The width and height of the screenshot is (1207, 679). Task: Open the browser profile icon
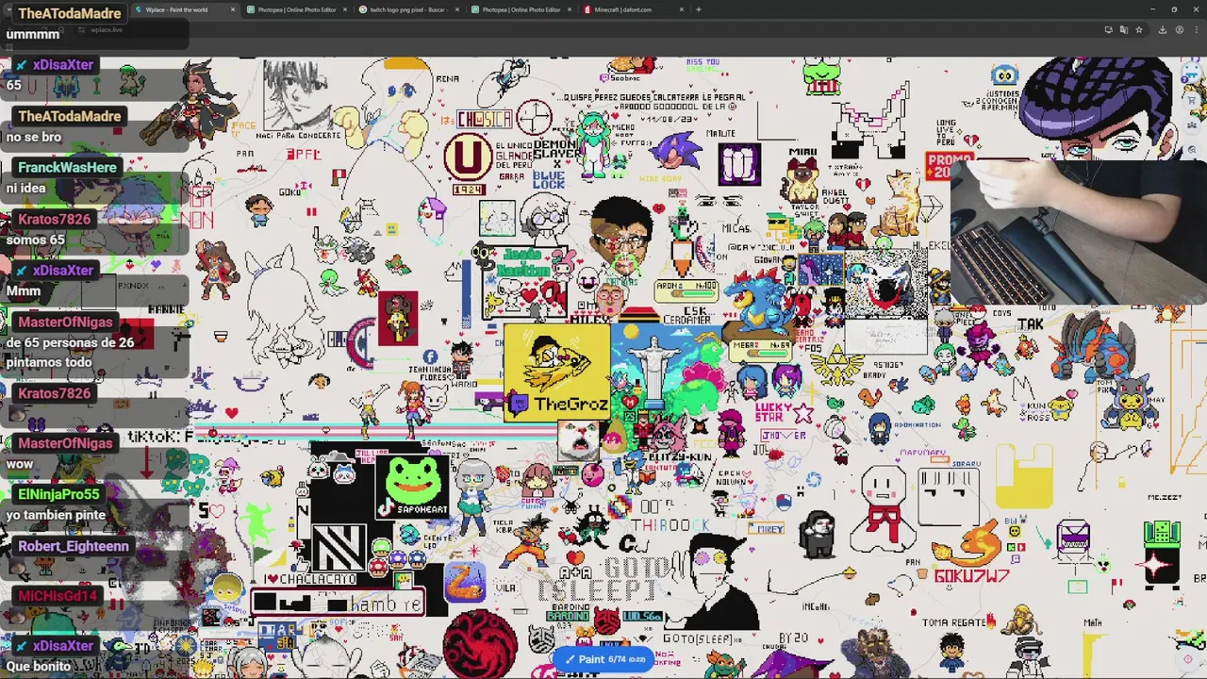click(x=1179, y=30)
